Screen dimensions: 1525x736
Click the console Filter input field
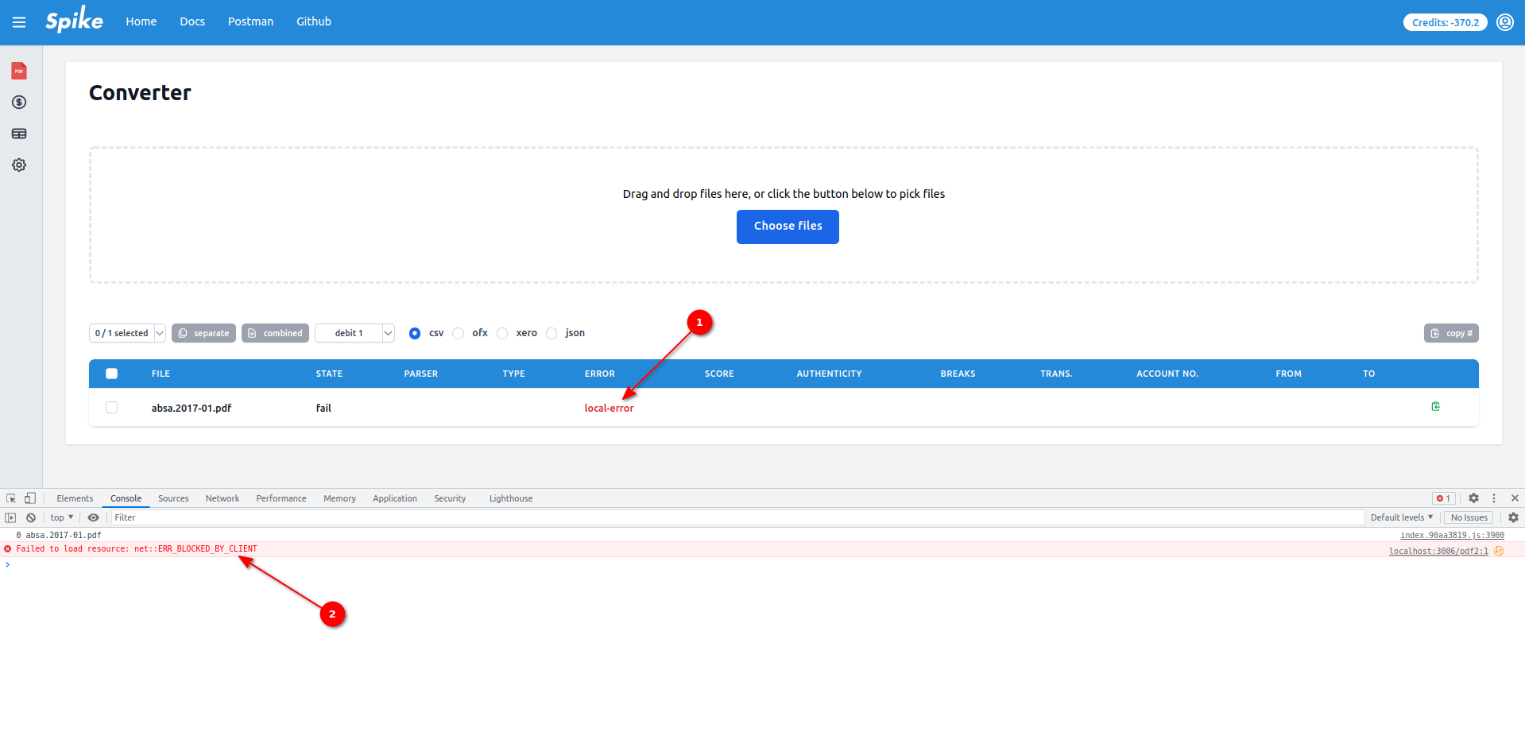715,517
